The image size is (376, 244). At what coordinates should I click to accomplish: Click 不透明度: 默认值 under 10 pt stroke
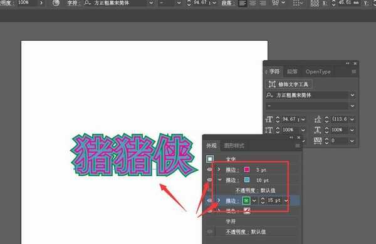click(x=255, y=191)
